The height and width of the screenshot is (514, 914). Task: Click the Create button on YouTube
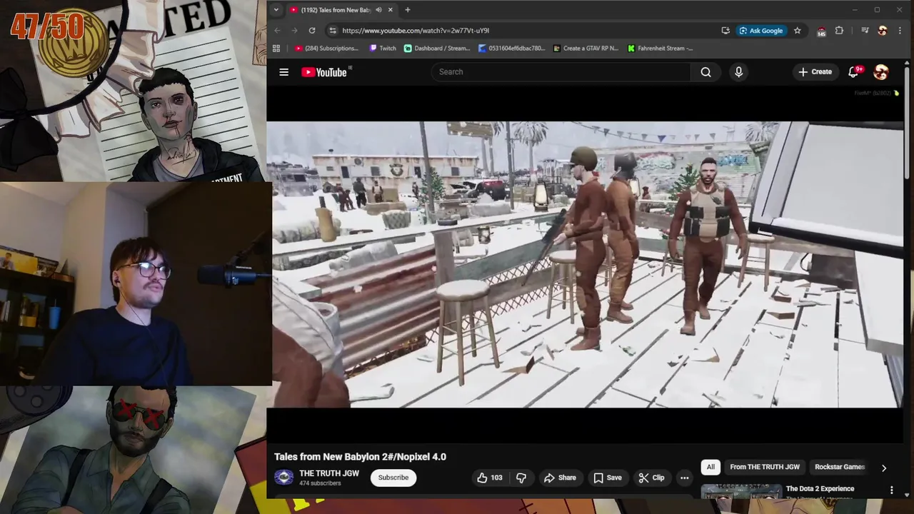pos(815,72)
